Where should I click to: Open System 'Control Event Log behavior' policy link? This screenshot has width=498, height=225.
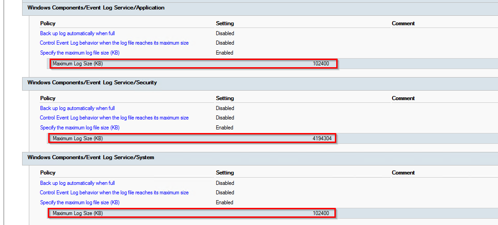(114, 193)
